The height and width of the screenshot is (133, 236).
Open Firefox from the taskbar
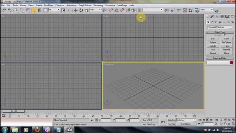[x=37, y=130]
